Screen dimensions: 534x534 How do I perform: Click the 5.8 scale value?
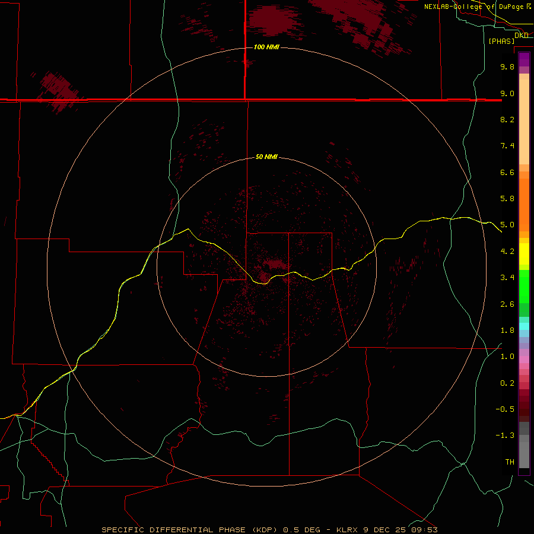(507, 199)
